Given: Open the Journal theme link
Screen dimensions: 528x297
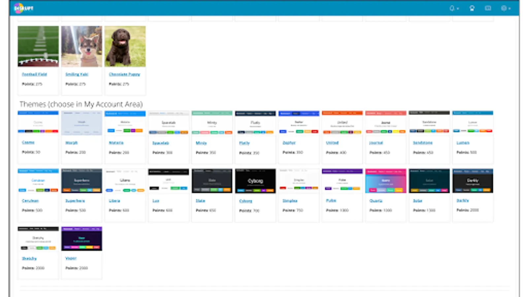Looking at the screenshot, I should point(376,143).
